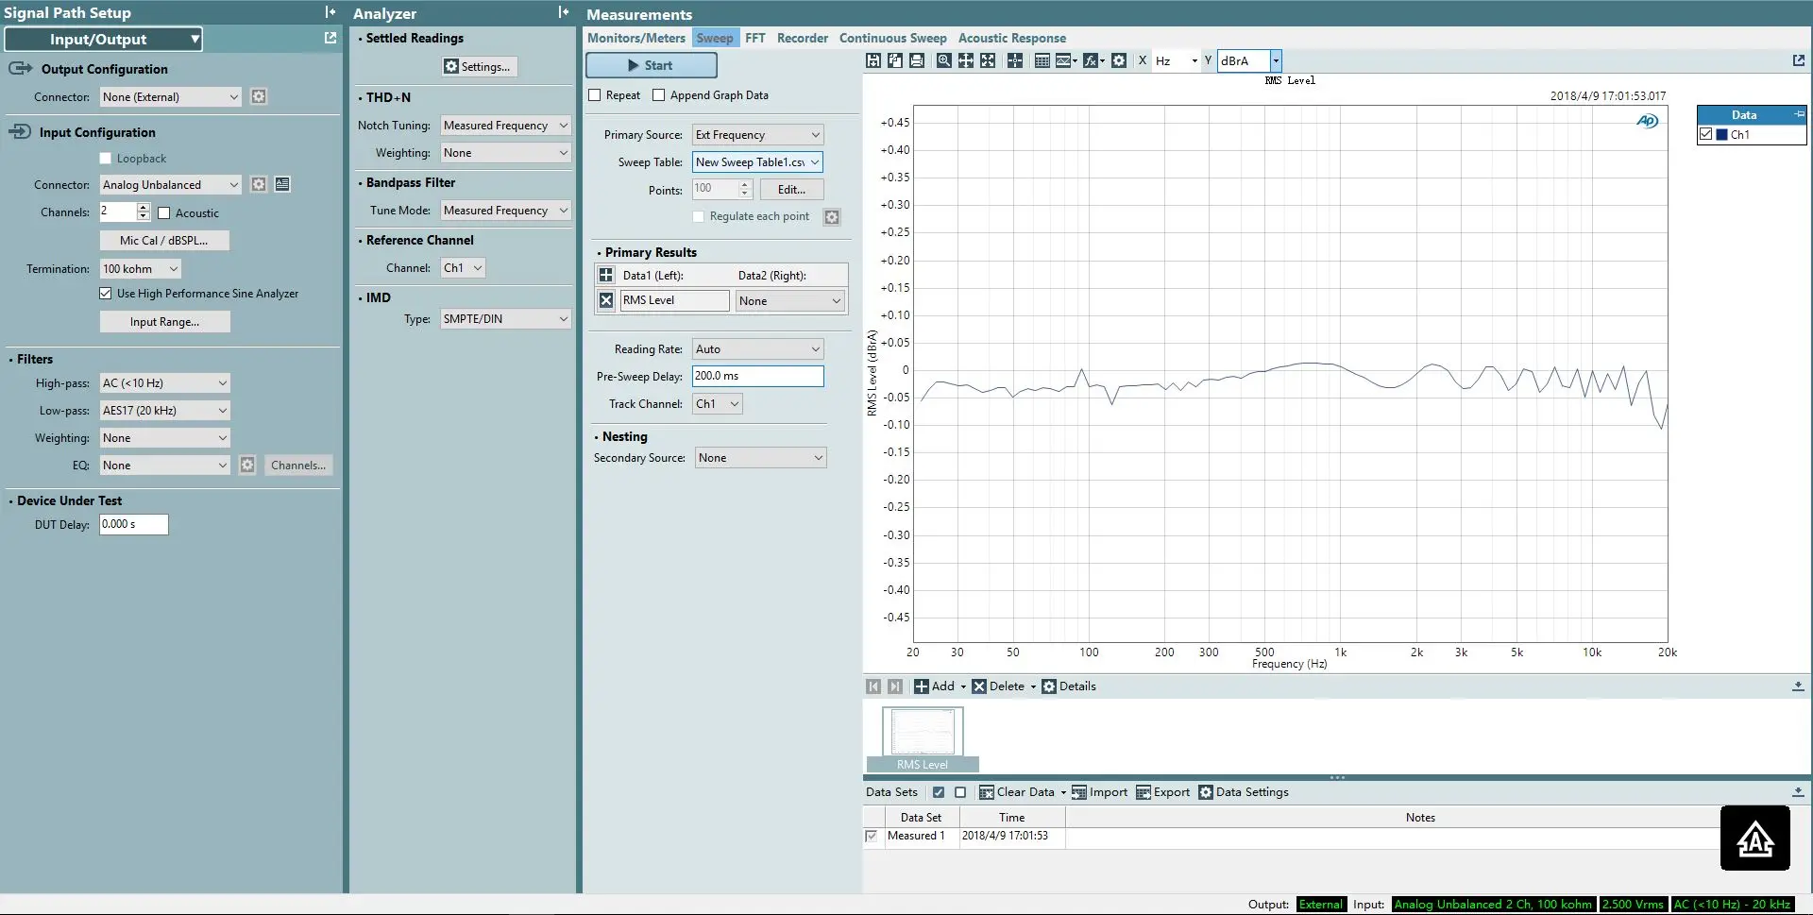The width and height of the screenshot is (1813, 915).
Task: Expand the Sweep Table dropdown
Action: click(x=758, y=162)
